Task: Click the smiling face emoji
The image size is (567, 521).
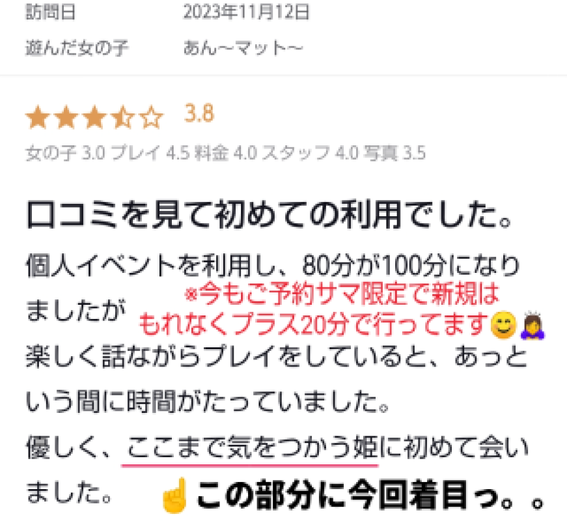Action: (x=503, y=324)
